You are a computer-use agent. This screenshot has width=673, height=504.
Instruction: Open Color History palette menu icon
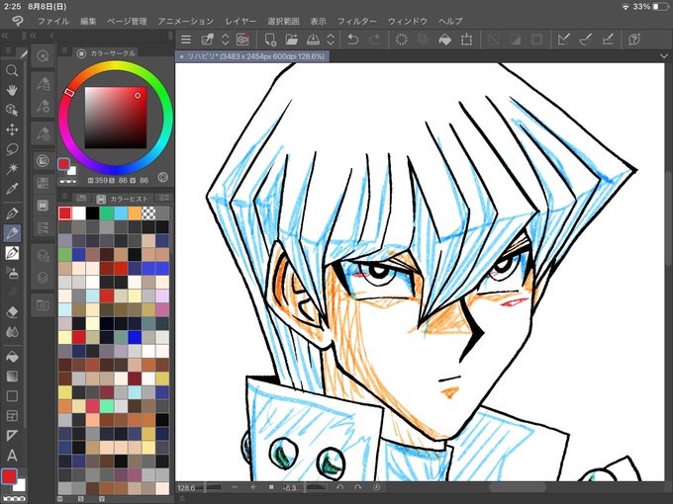[x=64, y=197]
